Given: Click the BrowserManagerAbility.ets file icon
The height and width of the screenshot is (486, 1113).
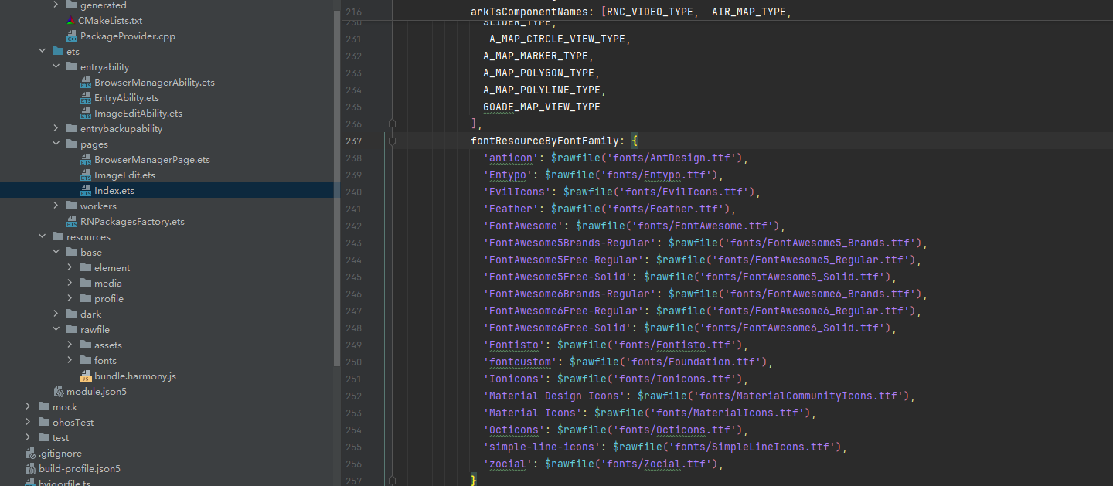Looking at the screenshot, I should pos(86,83).
